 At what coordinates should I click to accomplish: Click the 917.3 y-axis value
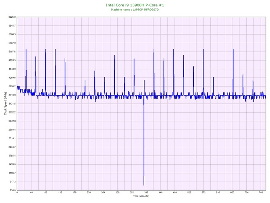(12, 182)
